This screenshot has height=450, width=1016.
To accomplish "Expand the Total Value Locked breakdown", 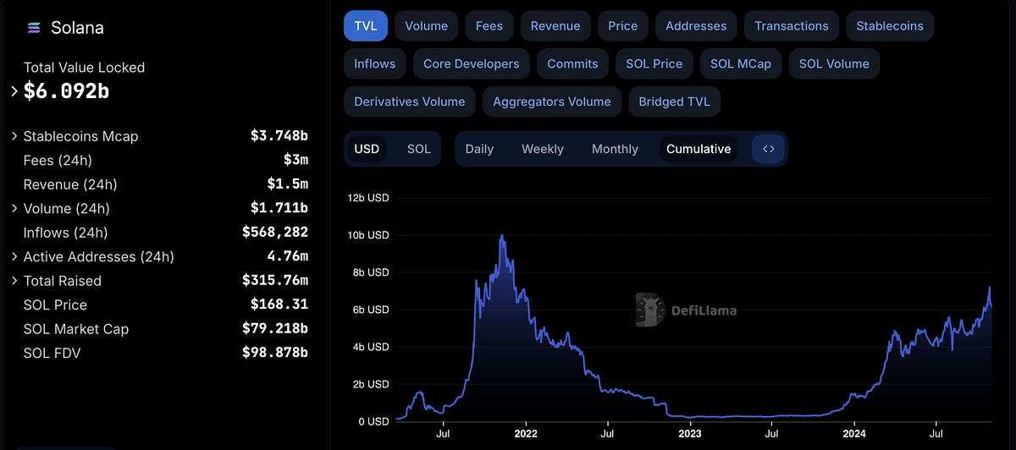I will click(14, 91).
